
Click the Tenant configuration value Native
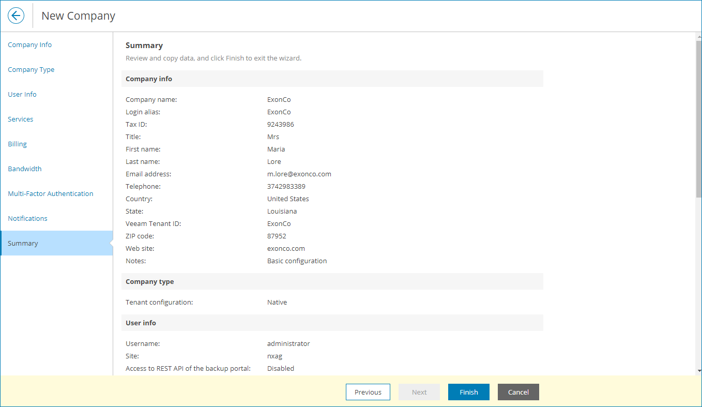277,303
